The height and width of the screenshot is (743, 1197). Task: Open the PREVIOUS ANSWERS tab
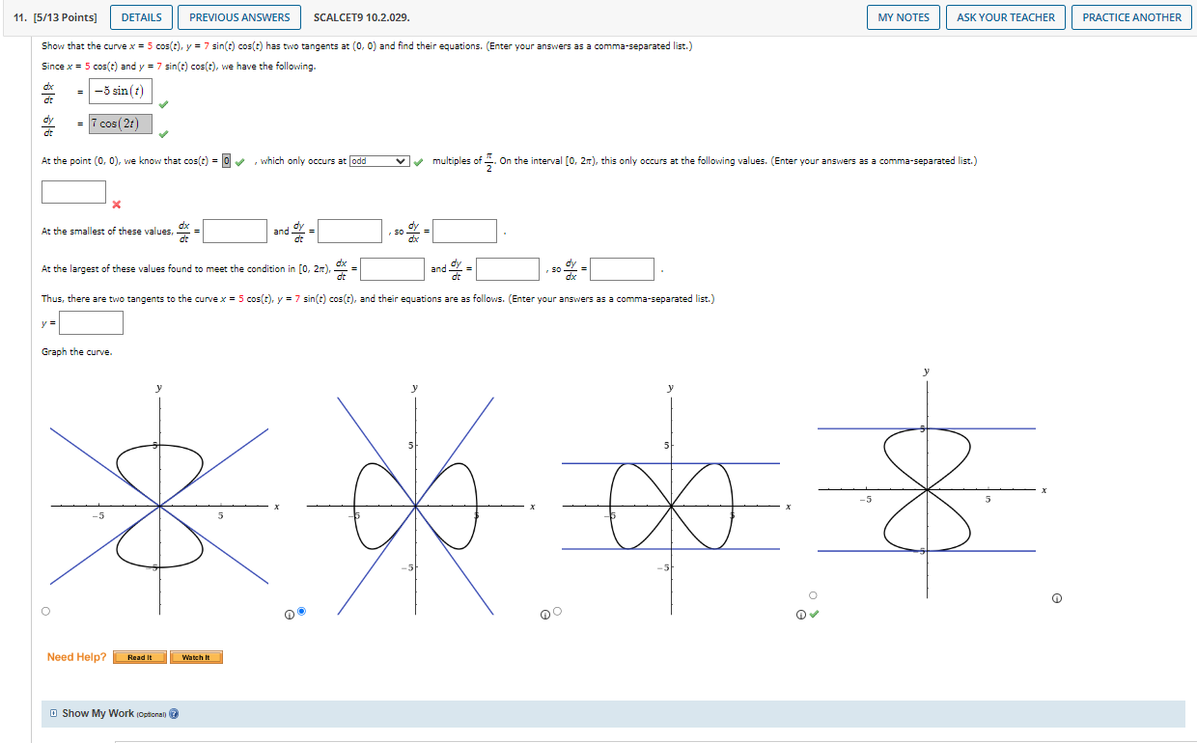239,17
